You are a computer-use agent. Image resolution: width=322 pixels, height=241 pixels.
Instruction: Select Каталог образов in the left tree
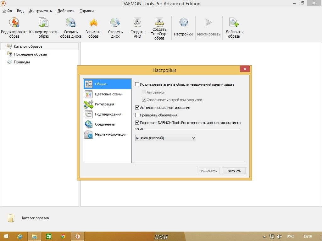pos(39,46)
